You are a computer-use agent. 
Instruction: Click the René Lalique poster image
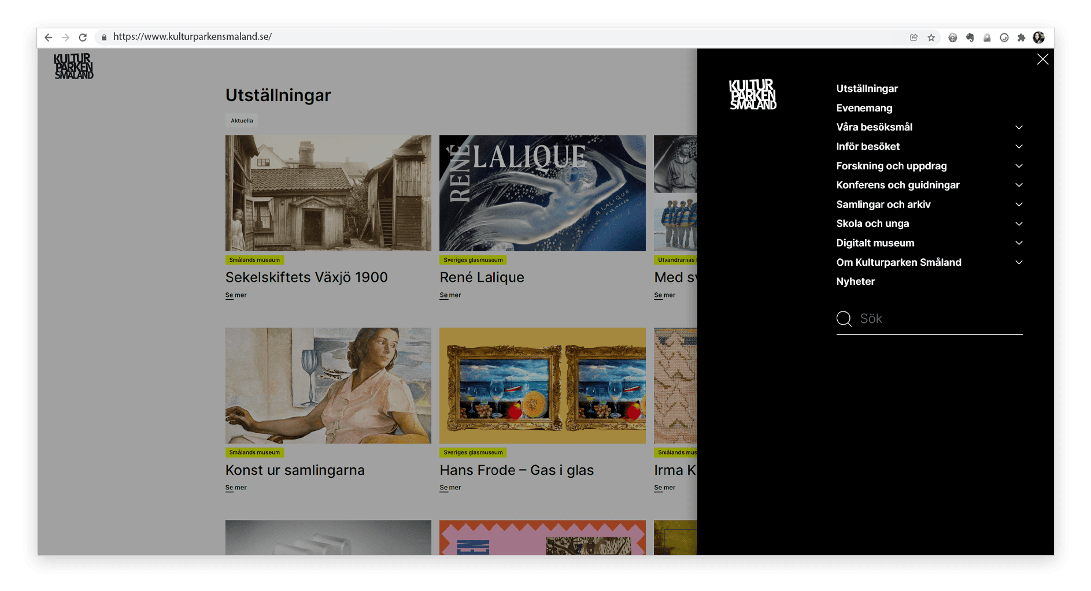(542, 193)
